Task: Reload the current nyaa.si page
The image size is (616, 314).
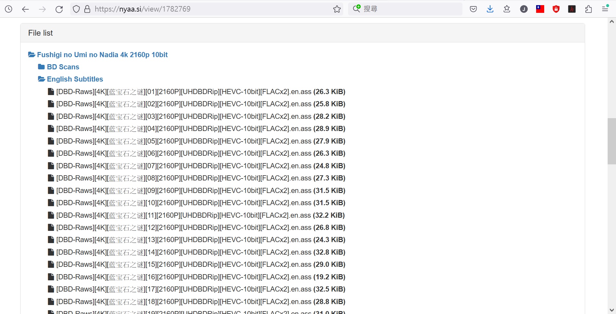Action: click(x=59, y=9)
